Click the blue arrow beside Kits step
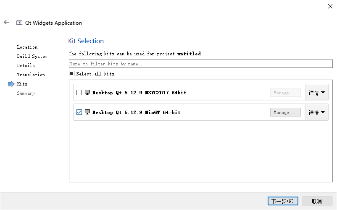The width and height of the screenshot is (337, 210). pos(11,84)
